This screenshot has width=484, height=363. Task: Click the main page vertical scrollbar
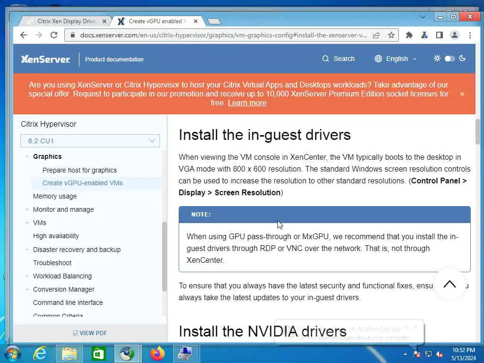pos(478,132)
